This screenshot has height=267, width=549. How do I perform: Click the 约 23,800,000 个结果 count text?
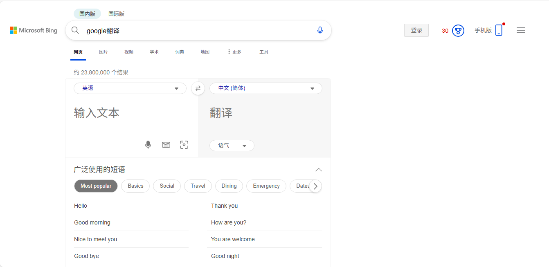pyautogui.click(x=101, y=72)
